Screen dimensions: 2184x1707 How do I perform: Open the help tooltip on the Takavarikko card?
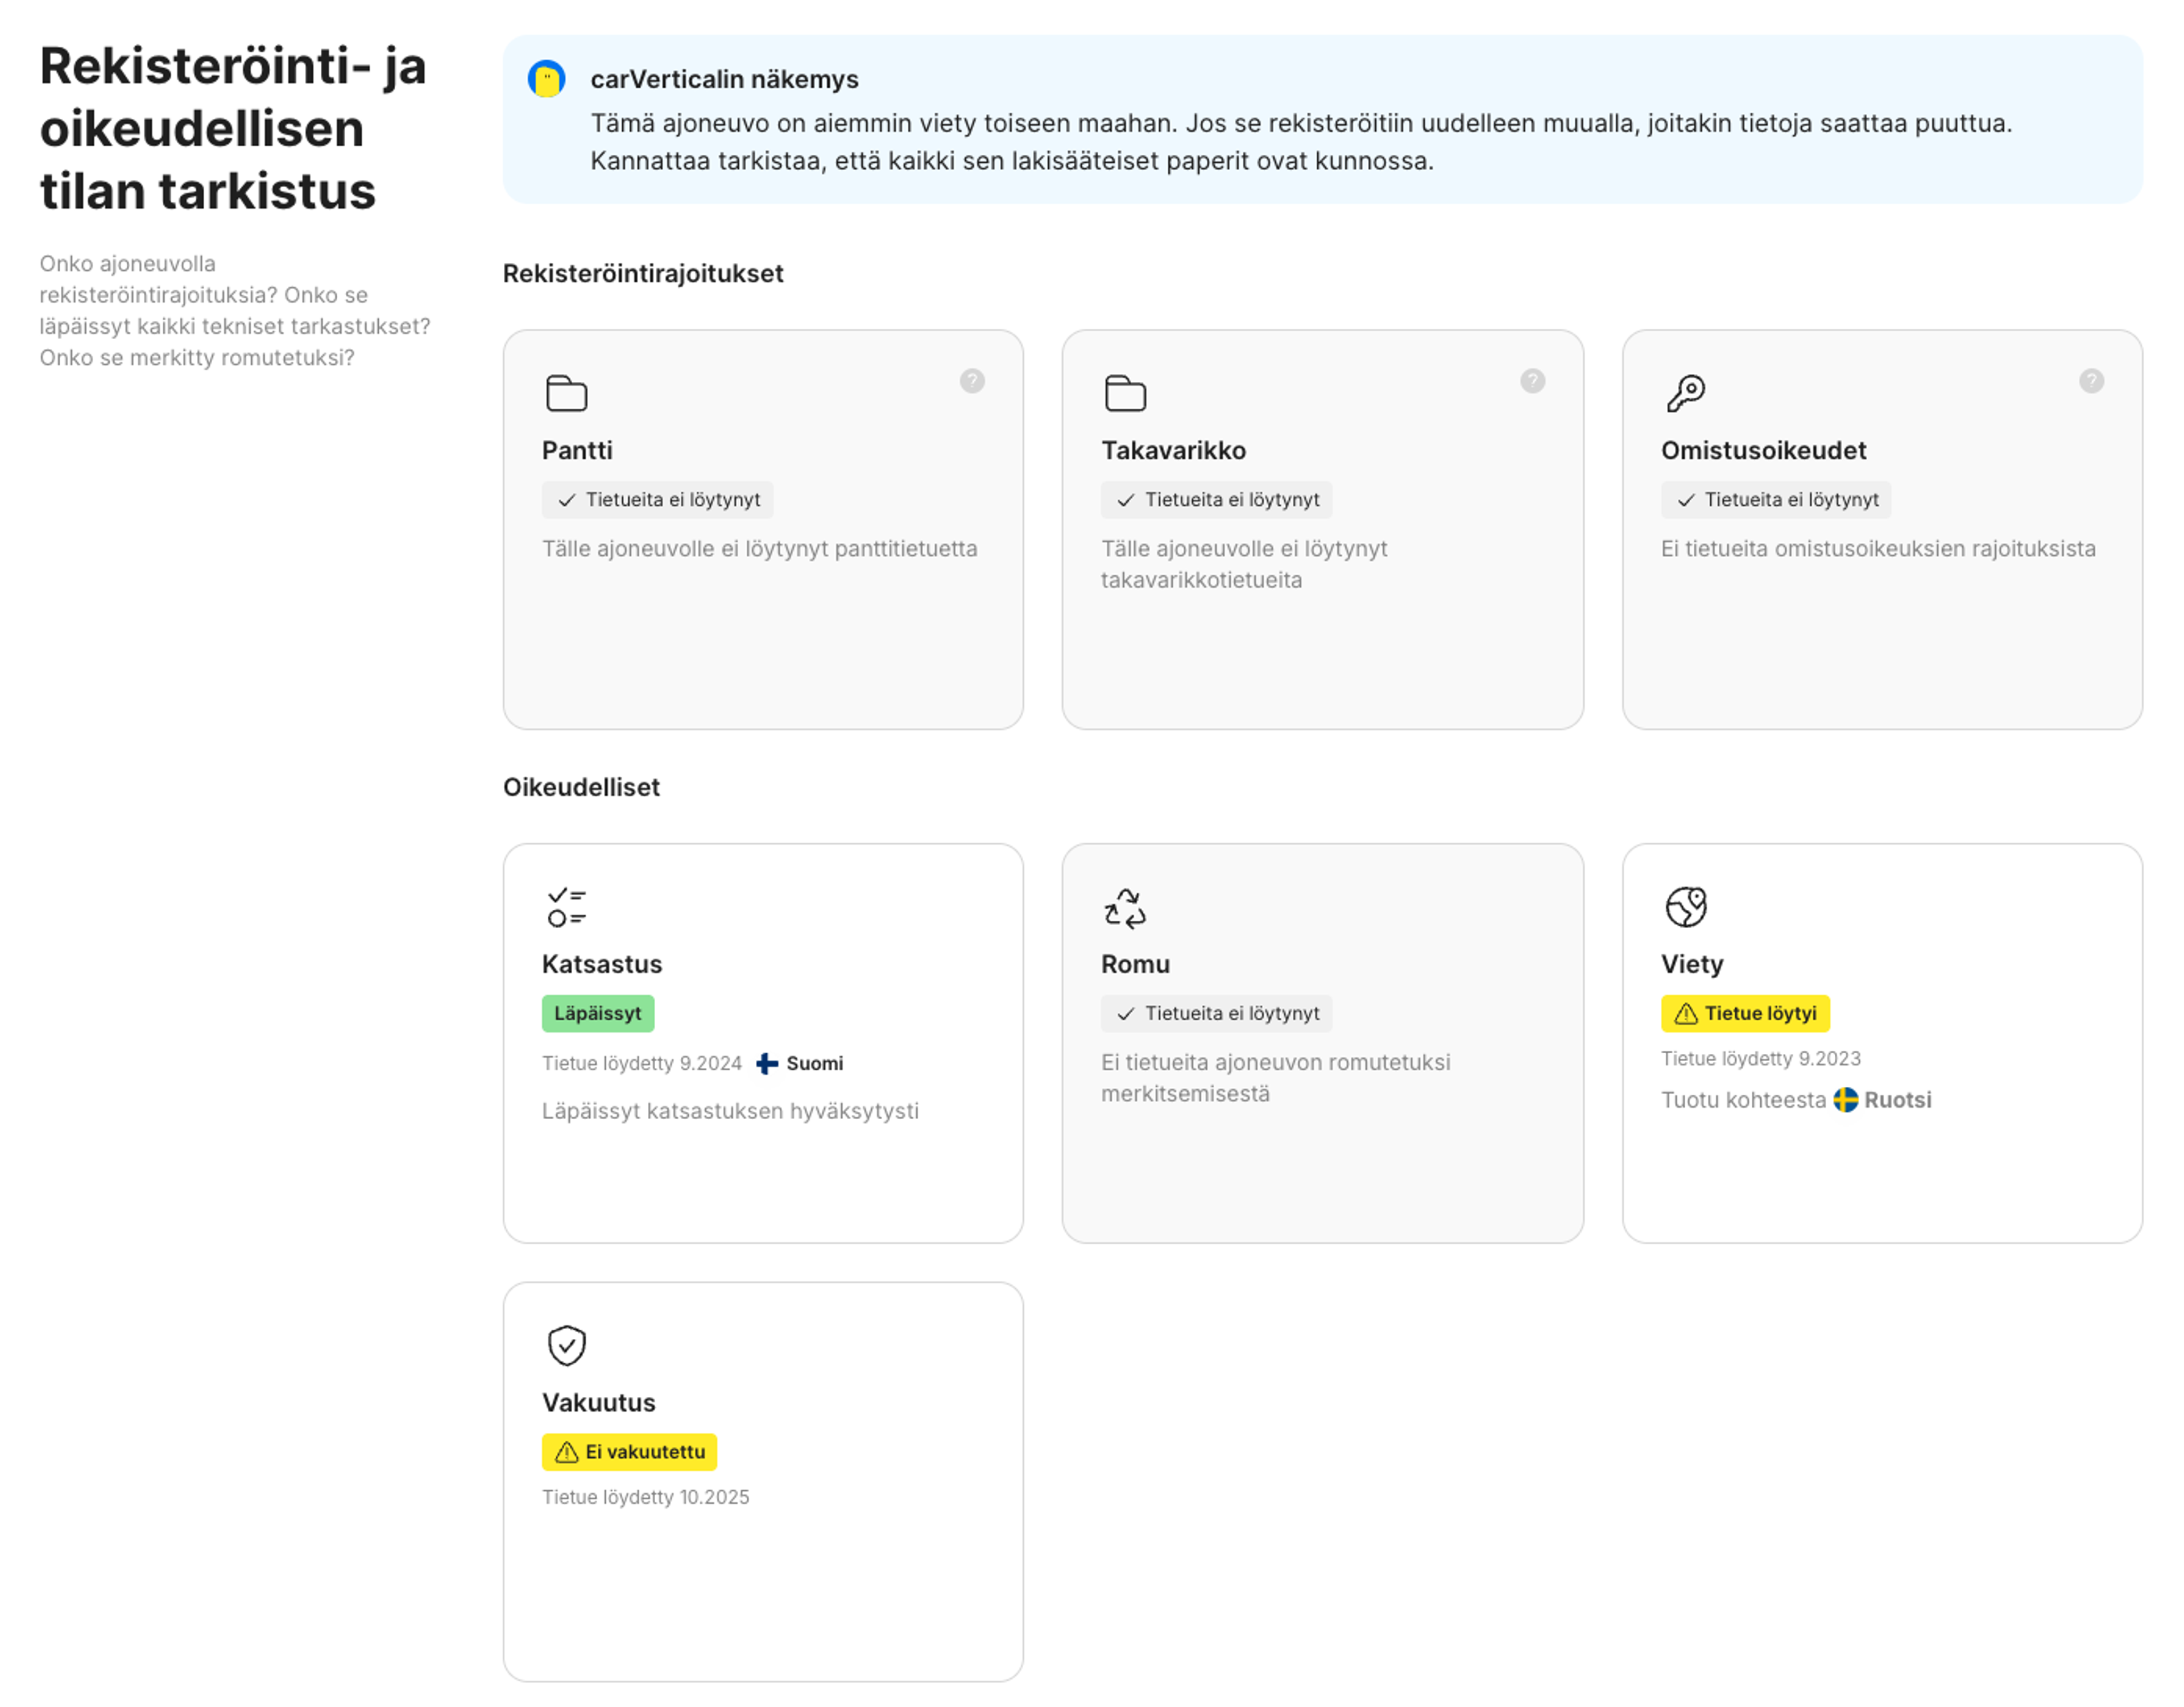tap(1532, 381)
